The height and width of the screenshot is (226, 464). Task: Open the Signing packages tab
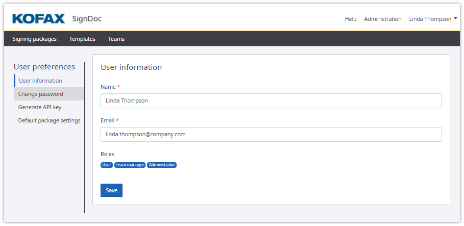(x=34, y=39)
